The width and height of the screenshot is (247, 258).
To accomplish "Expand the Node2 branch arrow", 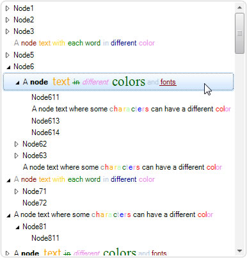I will click(x=8, y=20).
